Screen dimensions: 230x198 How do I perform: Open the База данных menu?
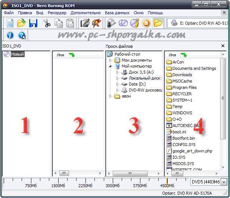(x=117, y=13)
